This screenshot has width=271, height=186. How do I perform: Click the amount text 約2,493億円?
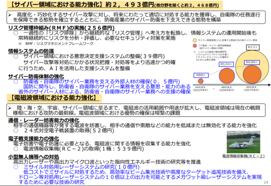[130, 5]
